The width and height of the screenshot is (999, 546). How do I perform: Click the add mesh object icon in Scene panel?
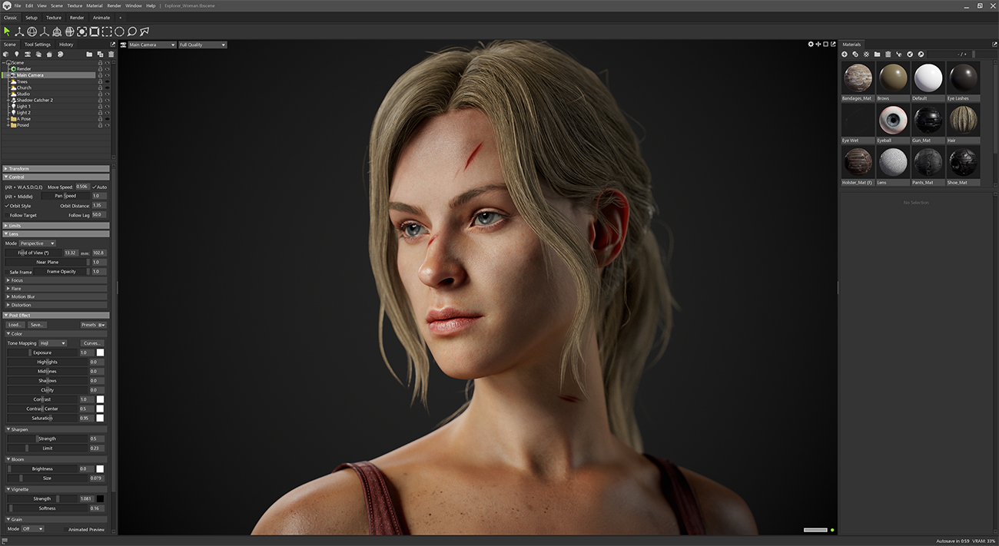(x=6, y=54)
